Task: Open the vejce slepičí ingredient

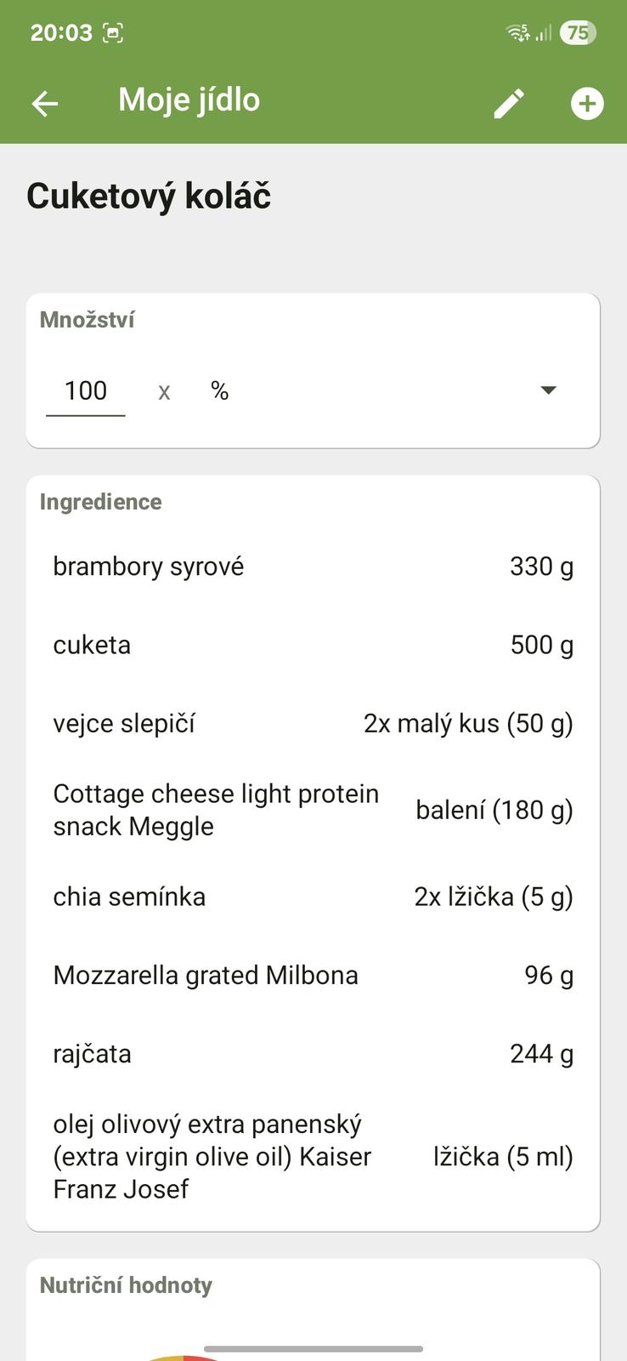Action: tap(313, 724)
